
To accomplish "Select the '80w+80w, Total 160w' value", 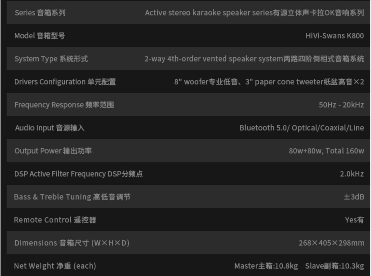I will pos(327,151).
